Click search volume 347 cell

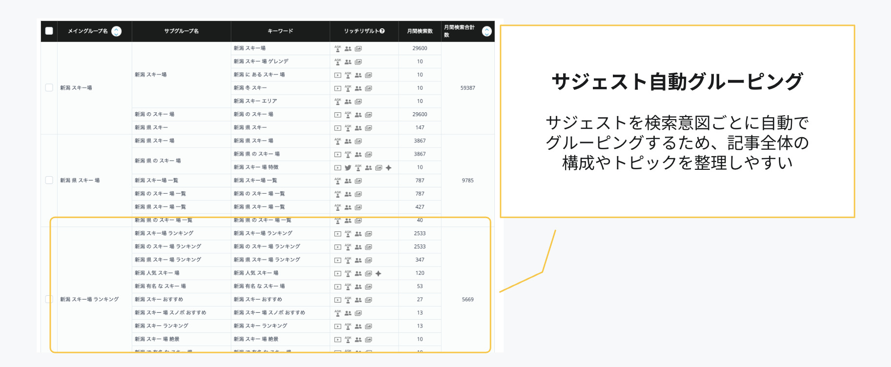click(x=420, y=260)
